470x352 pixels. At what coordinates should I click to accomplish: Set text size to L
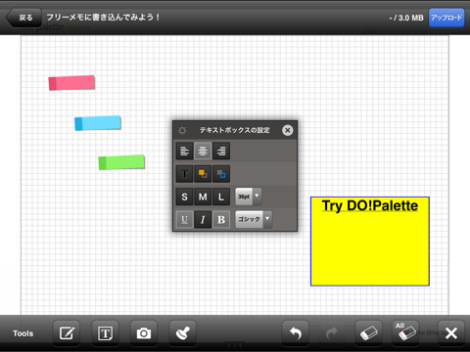coord(221,197)
